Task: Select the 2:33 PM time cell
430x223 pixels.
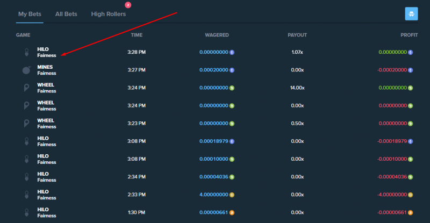Action: (137, 195)
